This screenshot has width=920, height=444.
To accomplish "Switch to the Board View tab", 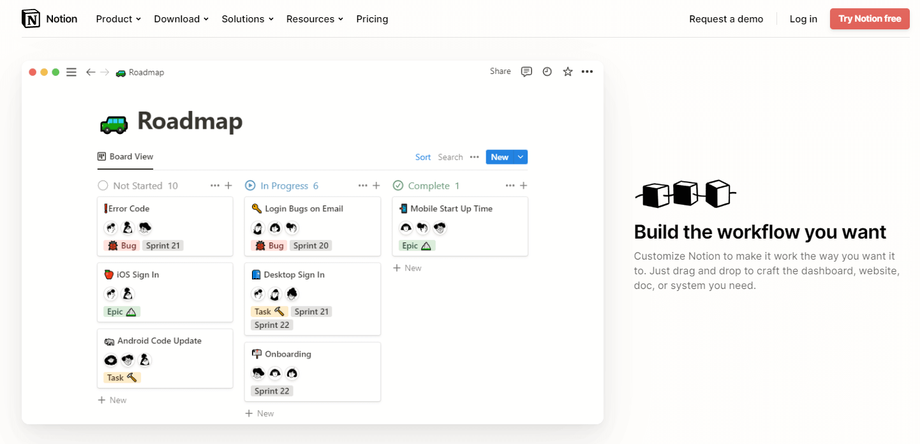I will tap(125, 156).
